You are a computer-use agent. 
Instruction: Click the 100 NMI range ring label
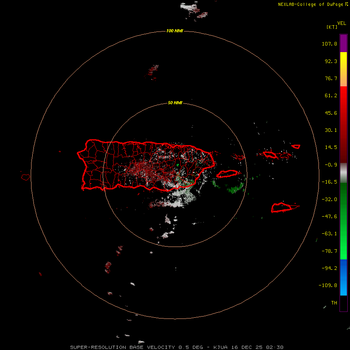(x=175, y=31)
